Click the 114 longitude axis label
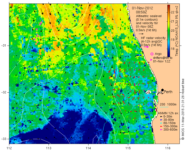Viewport: 186px width, 151px height. tap(88, 148)
